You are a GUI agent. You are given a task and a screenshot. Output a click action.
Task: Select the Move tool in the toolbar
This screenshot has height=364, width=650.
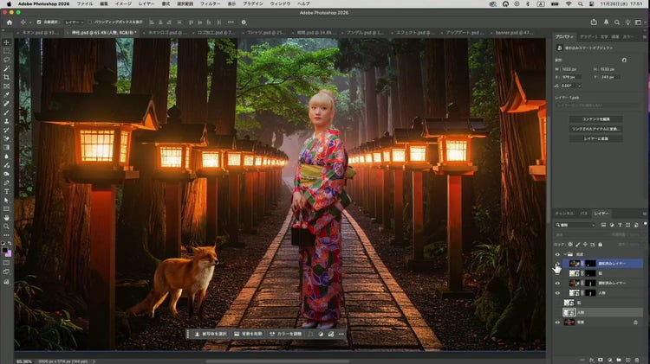pyautogui.click(x=6, y=42)
